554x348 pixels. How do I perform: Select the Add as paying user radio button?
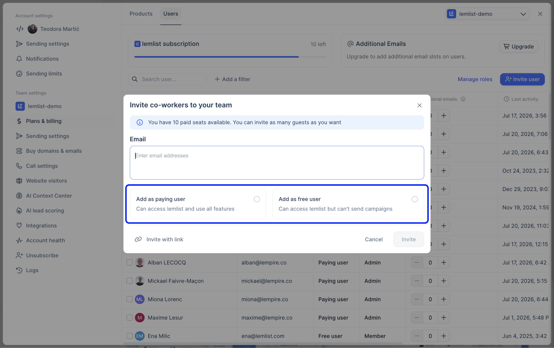257,199
